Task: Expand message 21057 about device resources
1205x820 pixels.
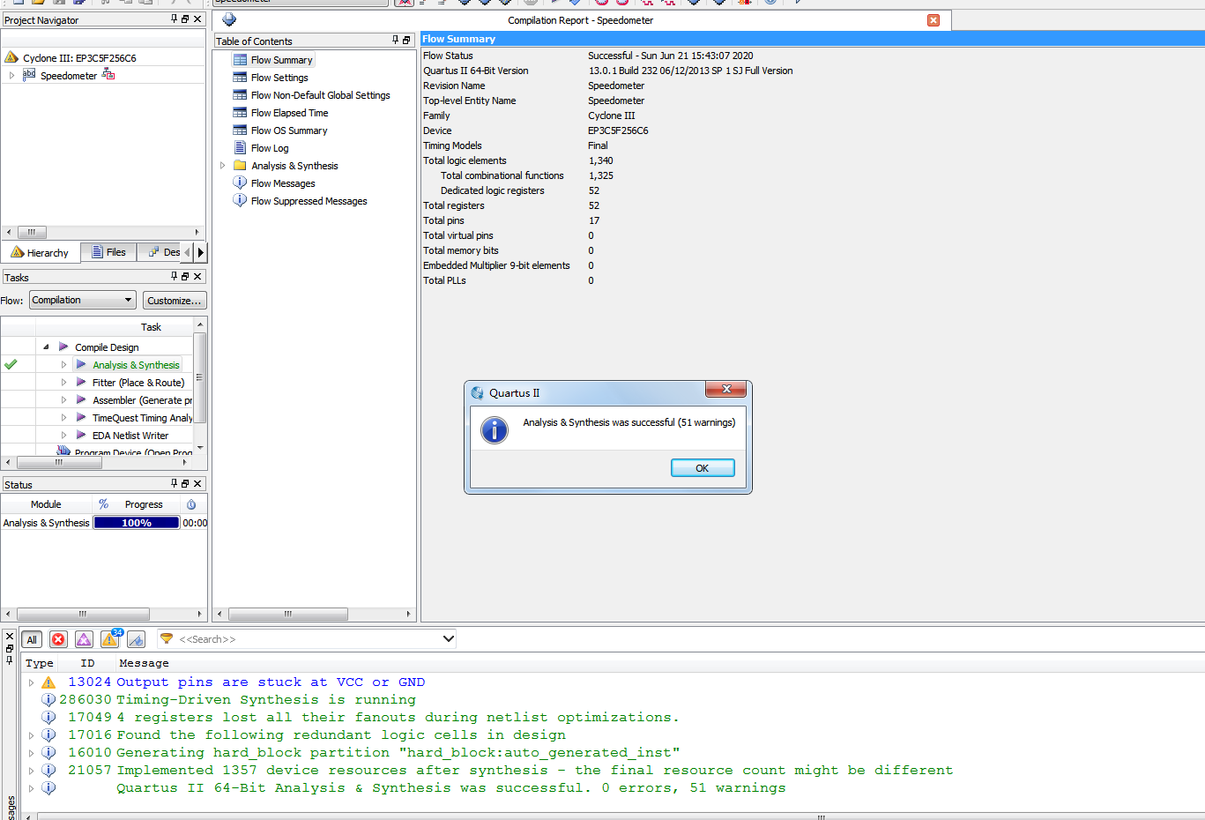Action: click(31, 771)
